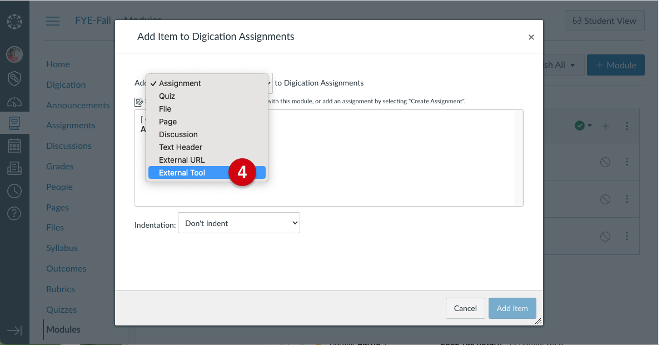Go to the Dashboard speedometer icon
Image resolution: width=667 pixels, height=361 pixels.
pos(14,102)
